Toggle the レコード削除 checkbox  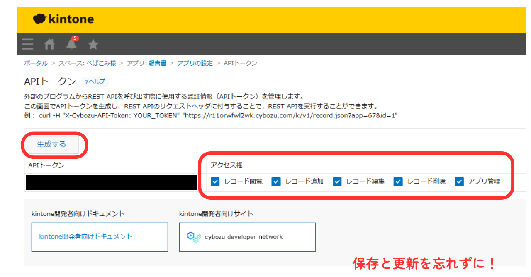398,181
